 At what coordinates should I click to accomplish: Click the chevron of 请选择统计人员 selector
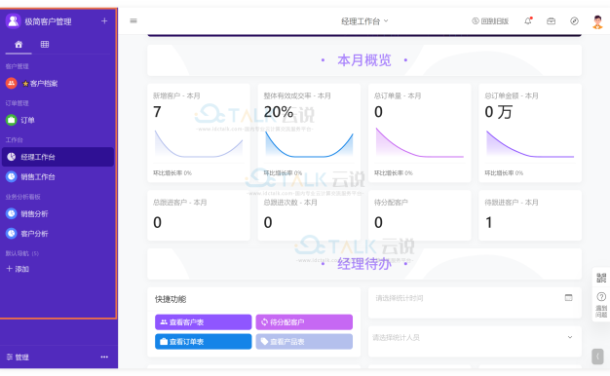pos(570,337)
